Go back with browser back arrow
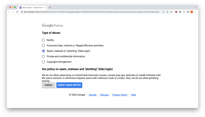Viewport: 205px width, 117px height. click(x=9, y=12)
